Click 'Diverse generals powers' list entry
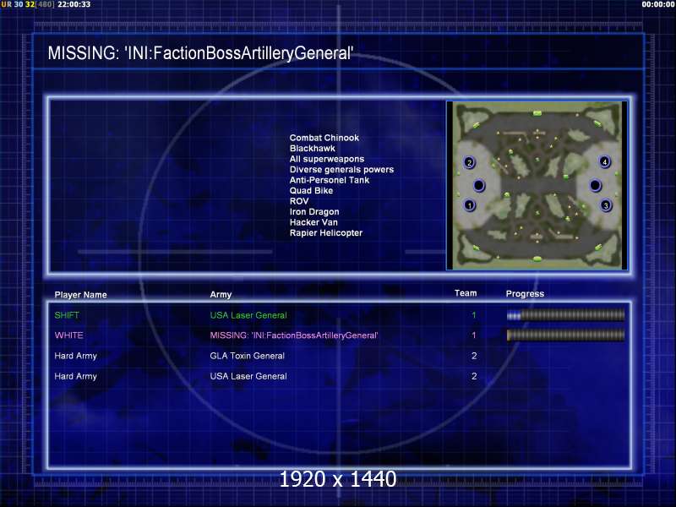The height and width of the screenshot is (507, 676). click(x=341, y=170)
